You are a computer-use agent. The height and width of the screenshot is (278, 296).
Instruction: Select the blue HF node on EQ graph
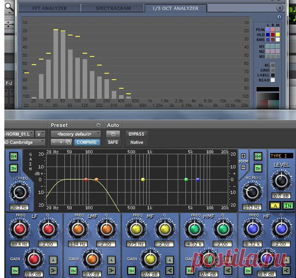pos(198,179)
